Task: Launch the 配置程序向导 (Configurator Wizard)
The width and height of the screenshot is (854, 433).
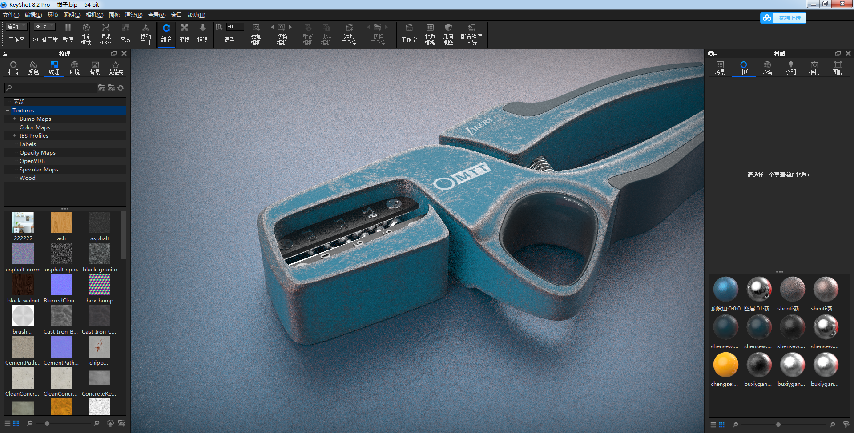Action: [x=471, y=35]
